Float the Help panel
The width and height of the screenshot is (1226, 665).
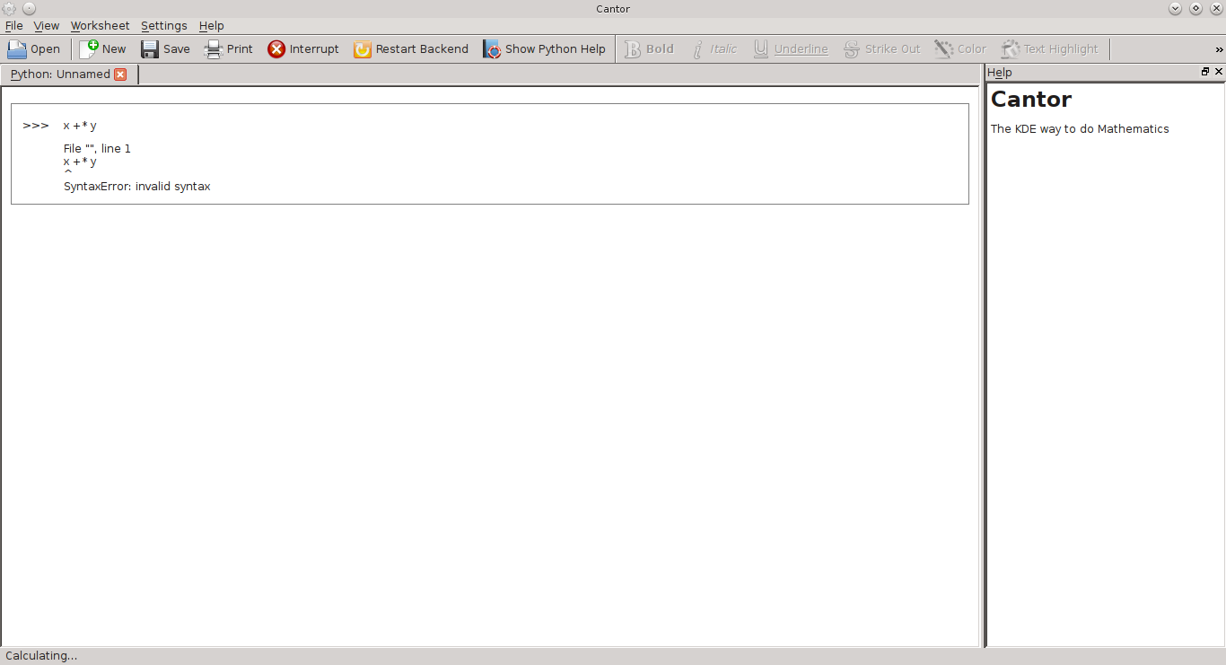click(1205, 72)
